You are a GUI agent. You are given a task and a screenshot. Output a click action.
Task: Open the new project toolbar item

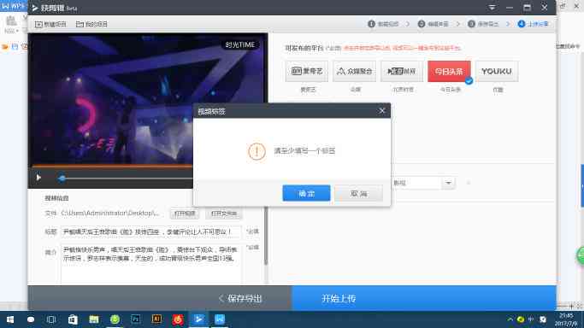click(x=50, y=24)
